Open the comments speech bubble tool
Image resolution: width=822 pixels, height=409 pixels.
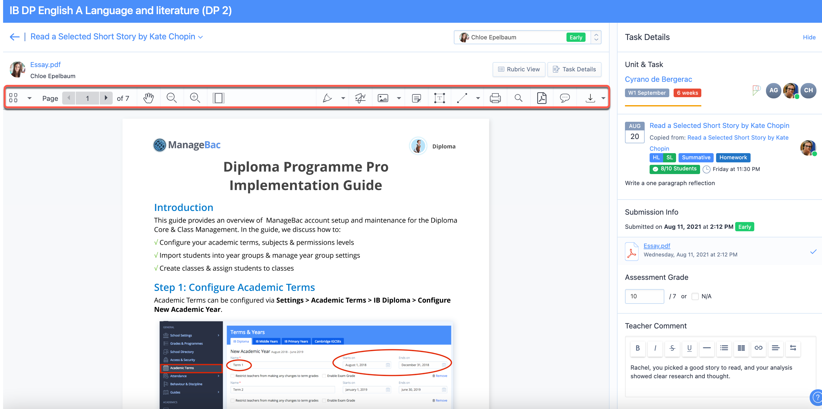(x=565, y=98)
